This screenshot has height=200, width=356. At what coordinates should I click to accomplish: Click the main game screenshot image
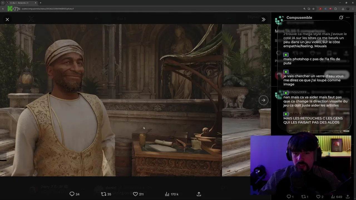pos(111,100)
